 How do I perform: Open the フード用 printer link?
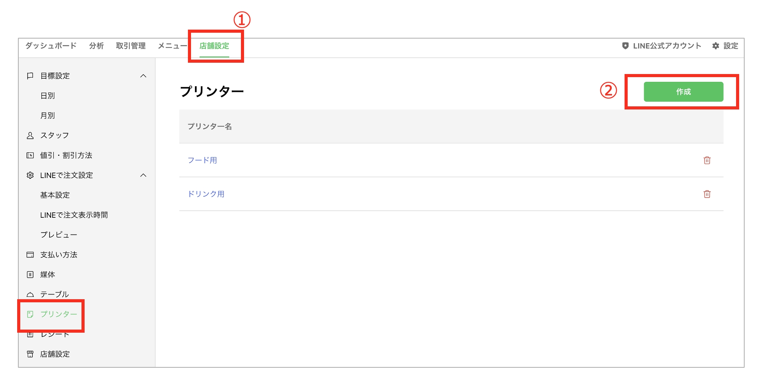pos(202,160)
